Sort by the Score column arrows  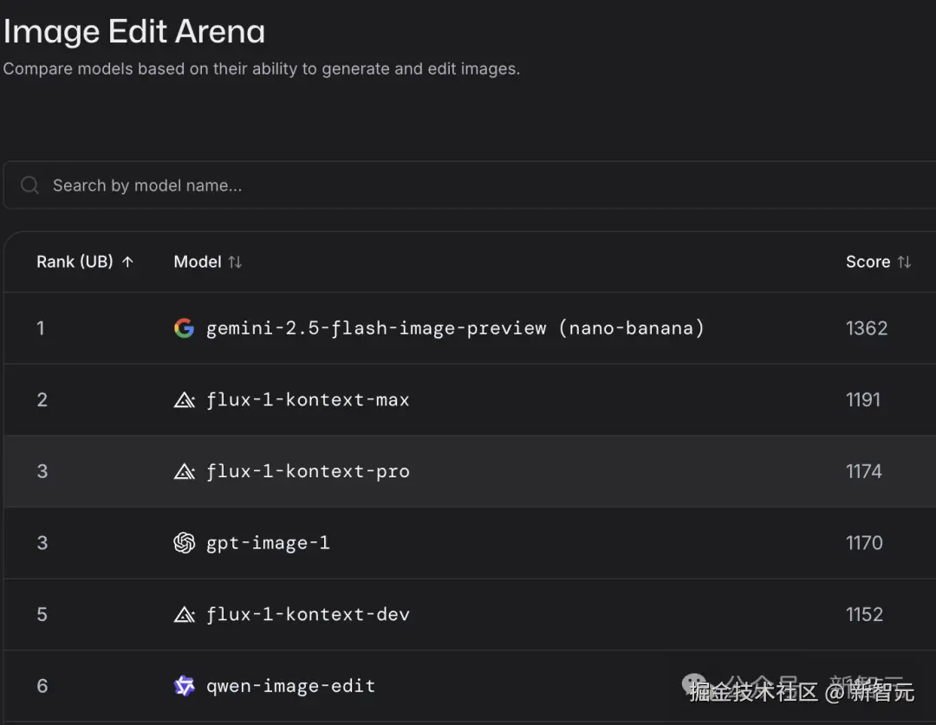[904, 262]
